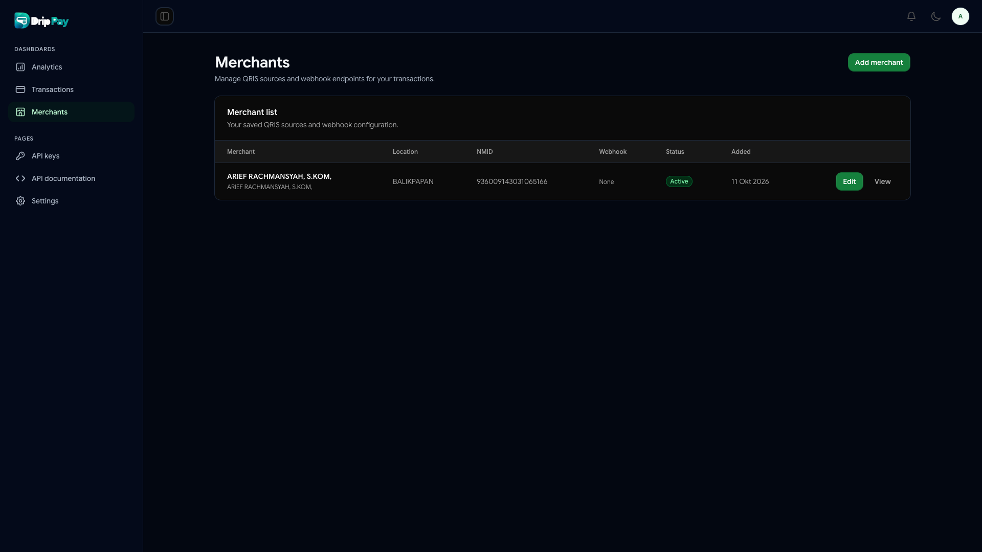Click the Merchant column header

240,152
